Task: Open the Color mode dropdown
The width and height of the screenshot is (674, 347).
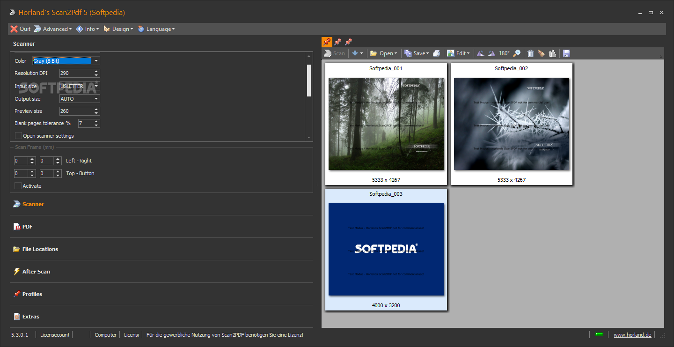Action: (x=96, y=61)
